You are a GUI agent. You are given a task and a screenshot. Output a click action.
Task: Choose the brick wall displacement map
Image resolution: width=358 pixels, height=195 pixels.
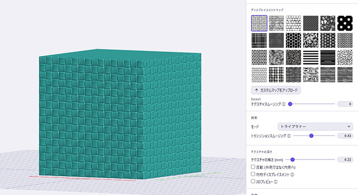276,23
